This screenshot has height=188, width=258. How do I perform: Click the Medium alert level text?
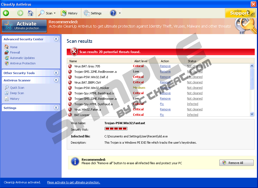click(x=139, y=88)
